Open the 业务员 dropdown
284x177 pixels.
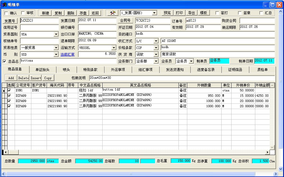(191, 61)
